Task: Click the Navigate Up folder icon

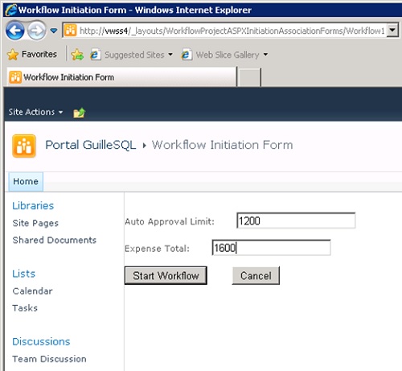Action: coord(80,113)
